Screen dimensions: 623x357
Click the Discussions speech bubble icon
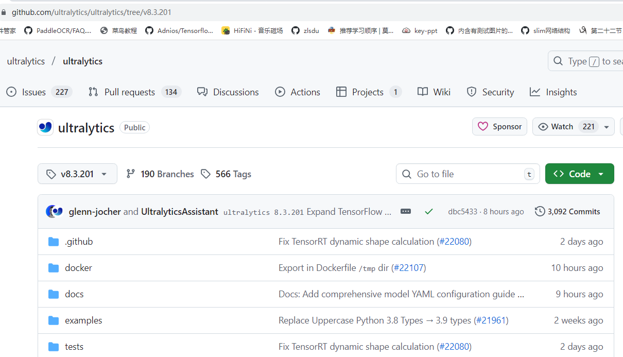pyautogui.click(x=202, y=92)
